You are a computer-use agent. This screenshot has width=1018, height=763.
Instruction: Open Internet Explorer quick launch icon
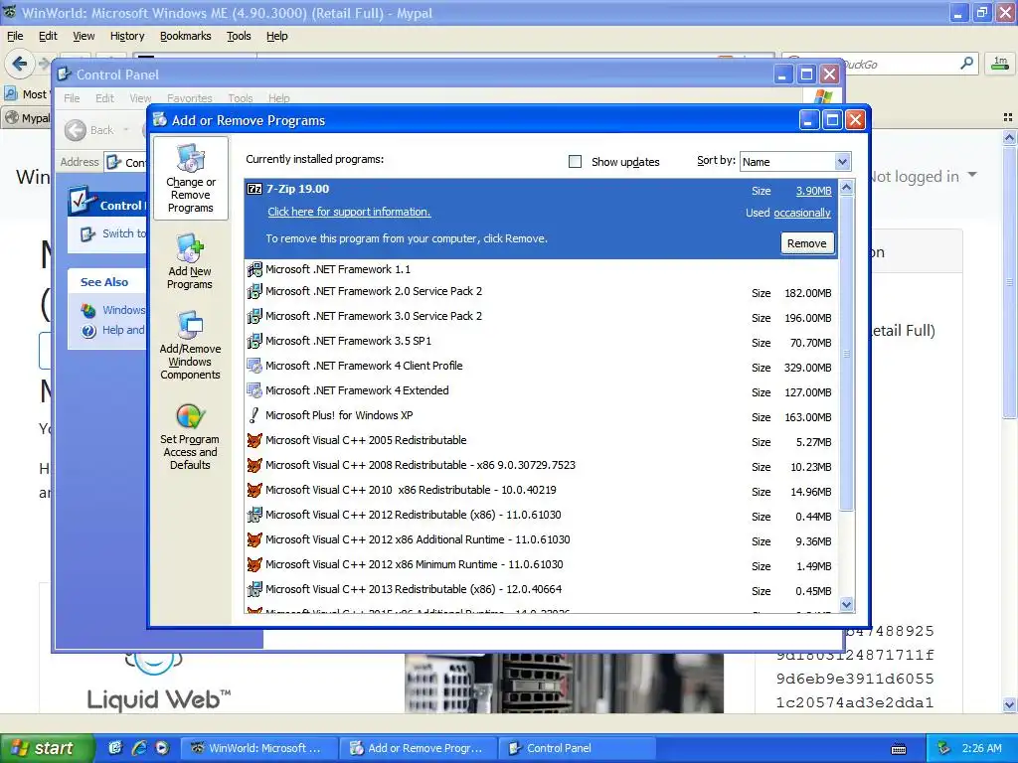tap(139, 747)
